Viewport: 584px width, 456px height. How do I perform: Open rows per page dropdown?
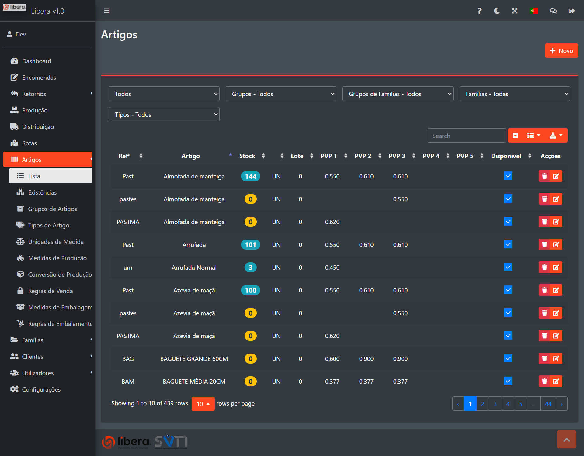click(x=203, y=404)
